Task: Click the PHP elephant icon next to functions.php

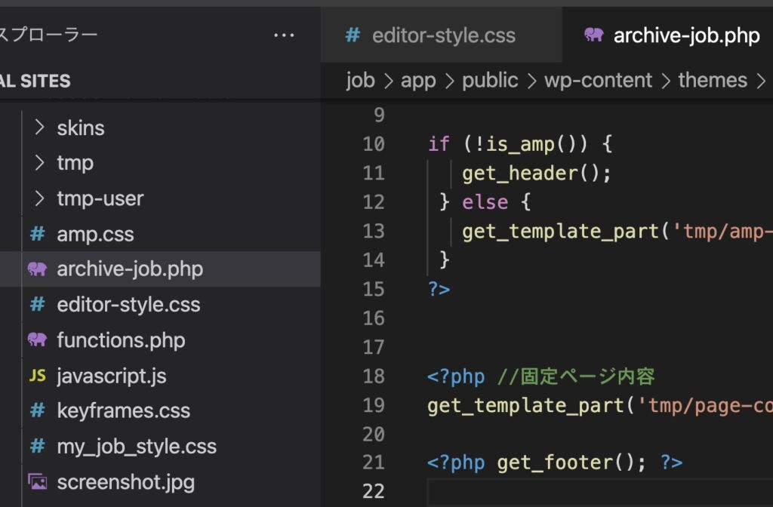Action: pyautogui.click(x=37, y=340)
